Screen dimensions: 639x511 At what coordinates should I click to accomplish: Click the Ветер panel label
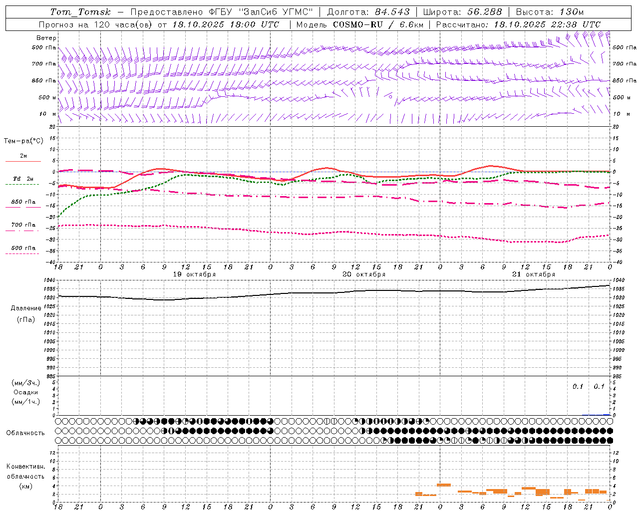46,38
